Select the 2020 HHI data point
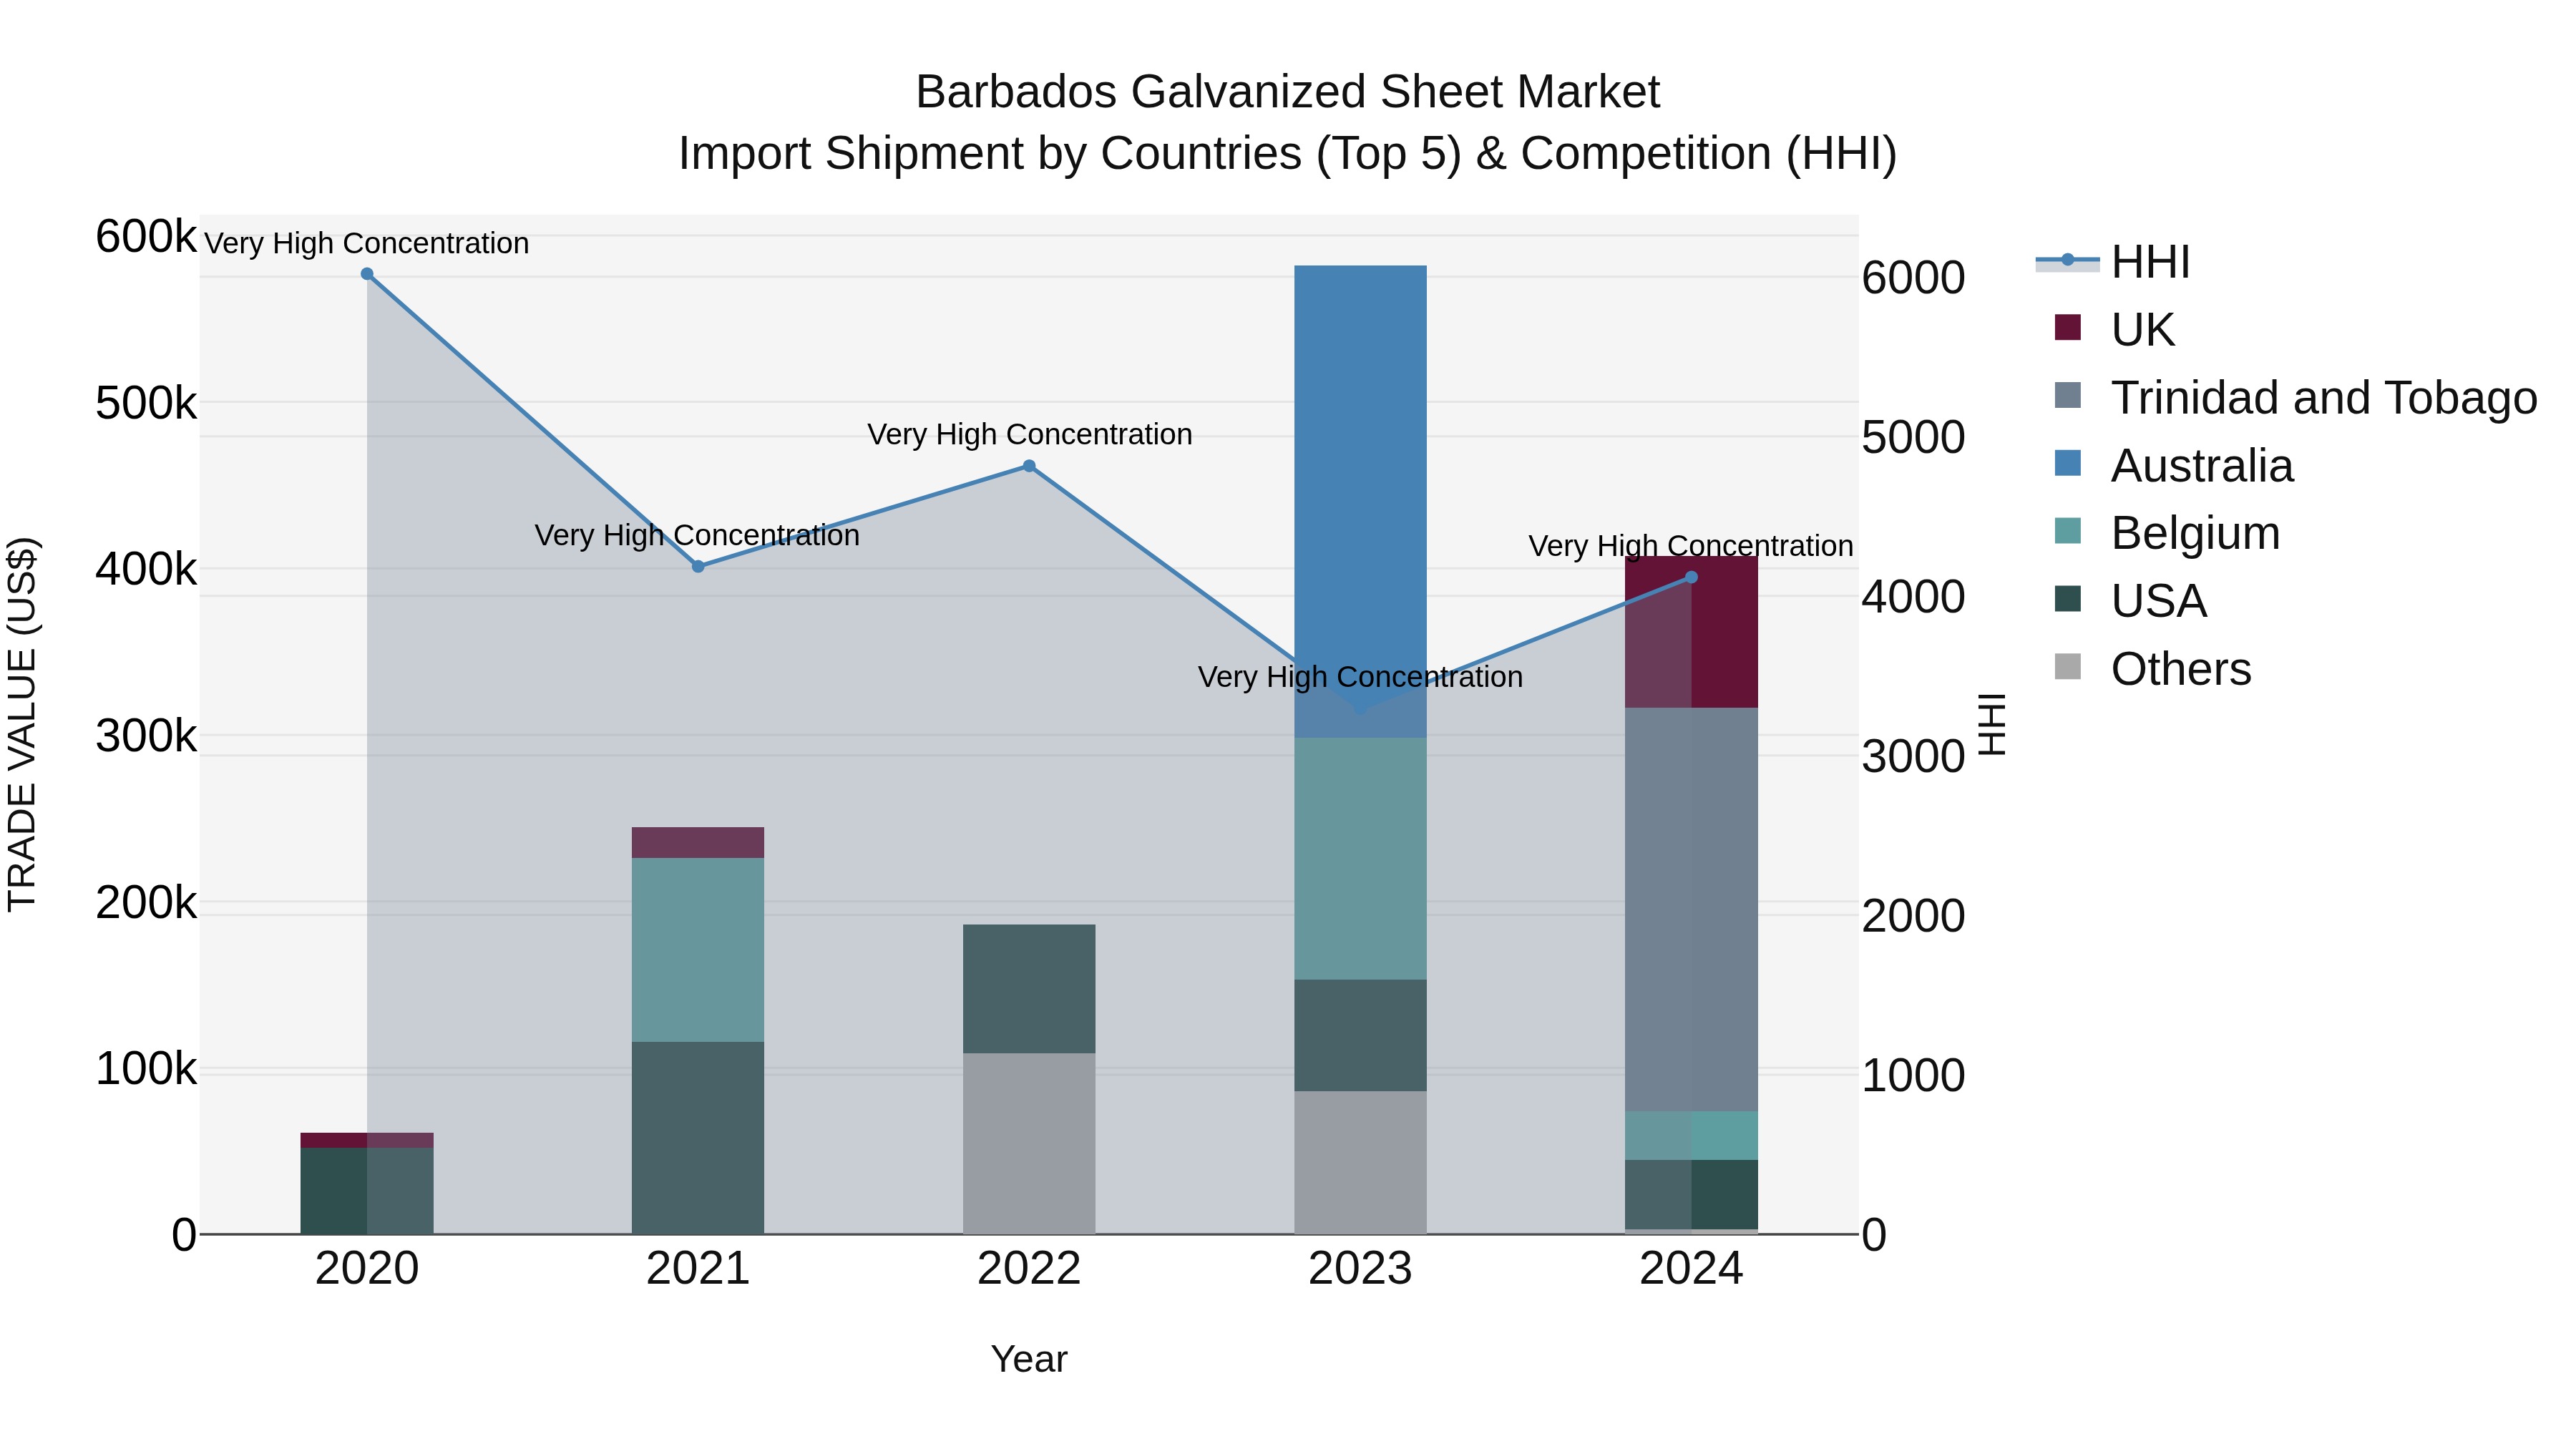 pyautogui.click(x=367, y=274)
